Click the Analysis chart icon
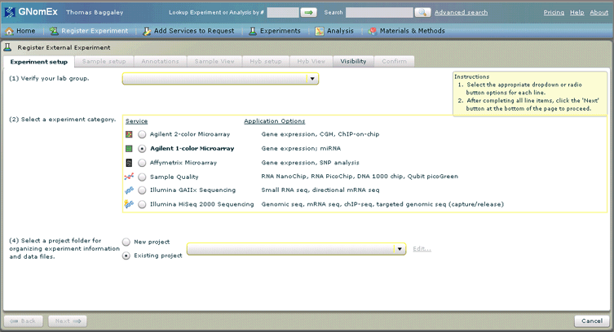This screenshot has width=614, height=332. pyautogui.click(x=320, y=31)
